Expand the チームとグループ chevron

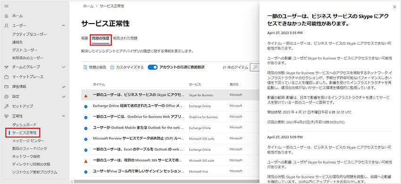(64, 67)
